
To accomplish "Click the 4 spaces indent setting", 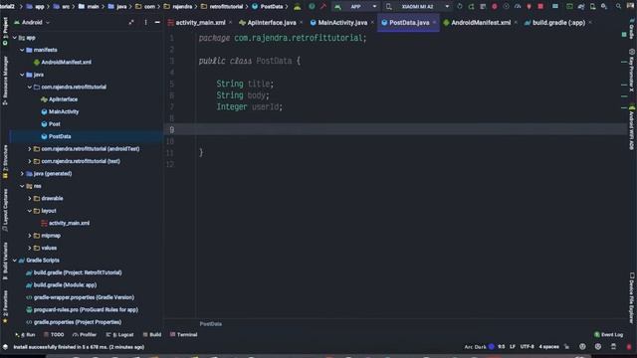I will [548, 347].
